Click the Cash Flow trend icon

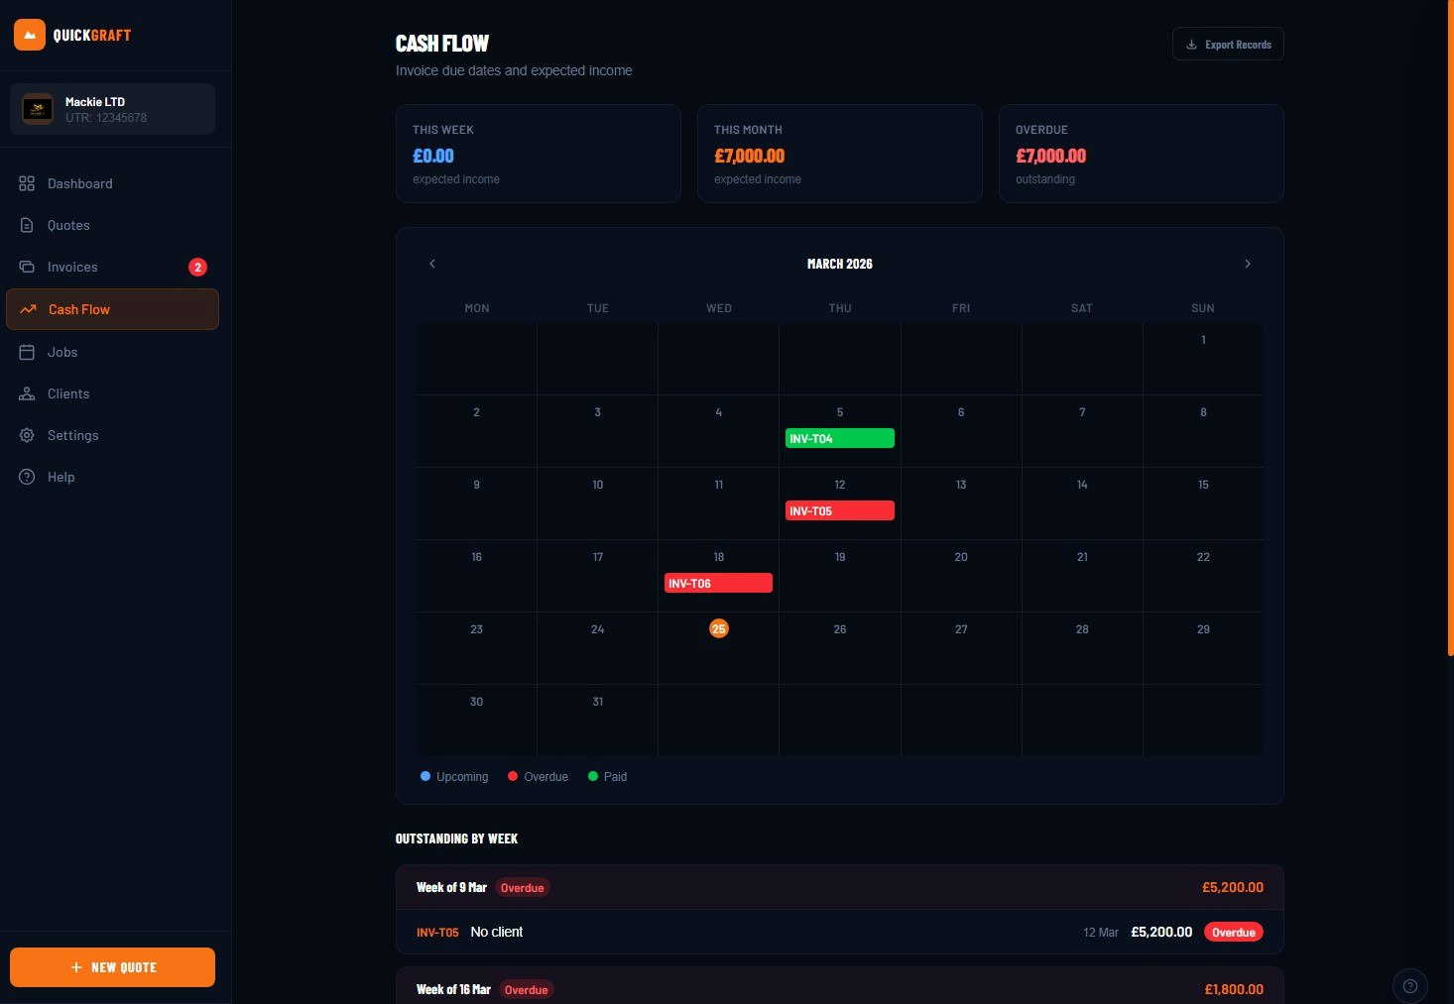coord(28,309)
